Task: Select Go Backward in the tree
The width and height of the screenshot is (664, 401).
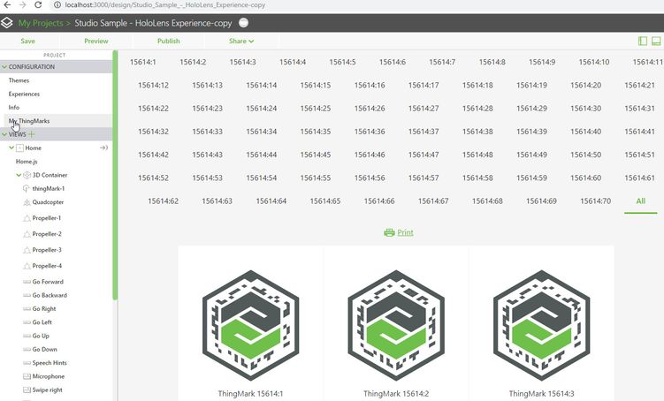Action: click(50, 295)
